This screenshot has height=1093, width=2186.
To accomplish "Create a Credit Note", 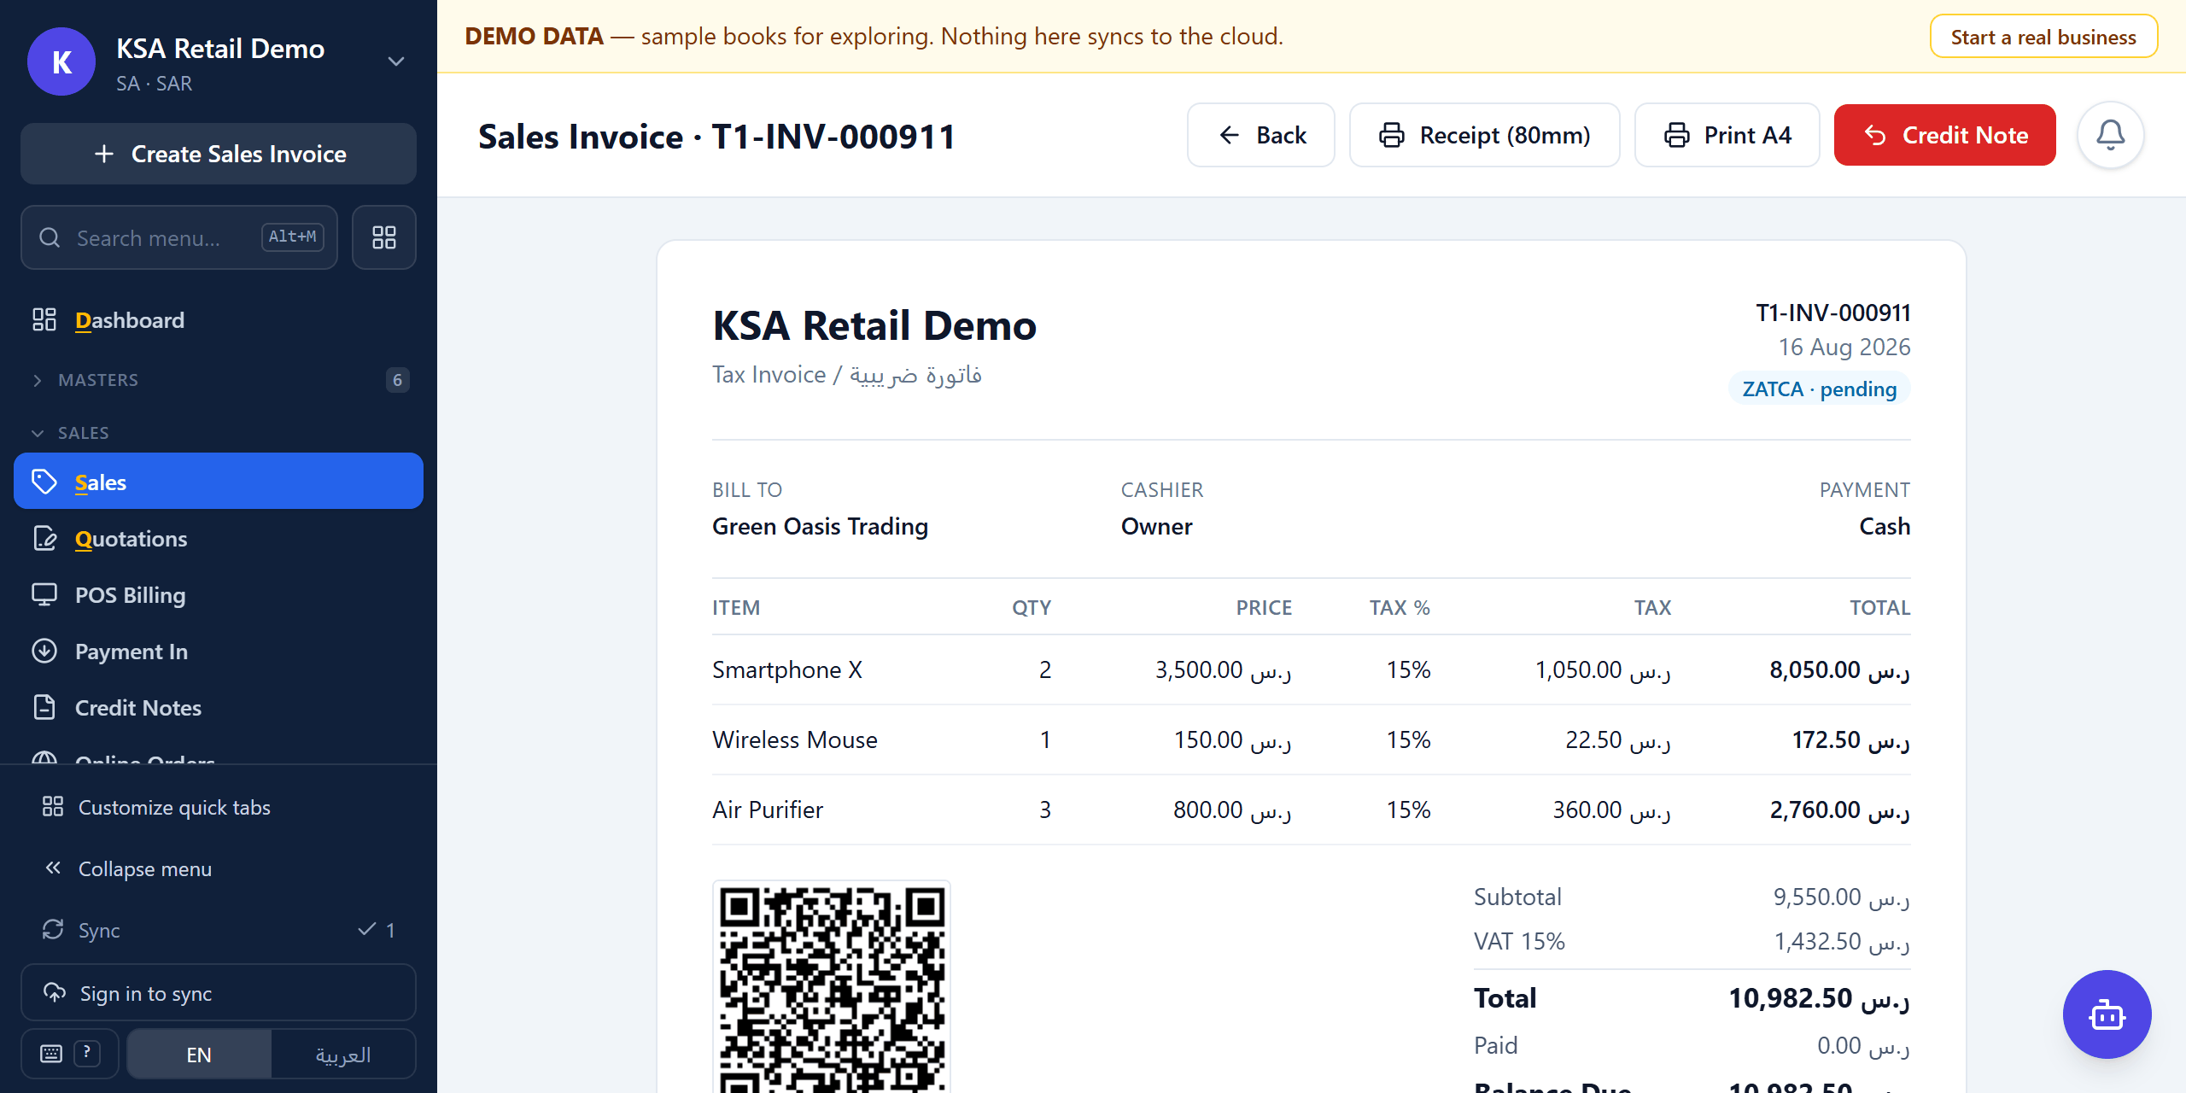I will [1945, 135].
